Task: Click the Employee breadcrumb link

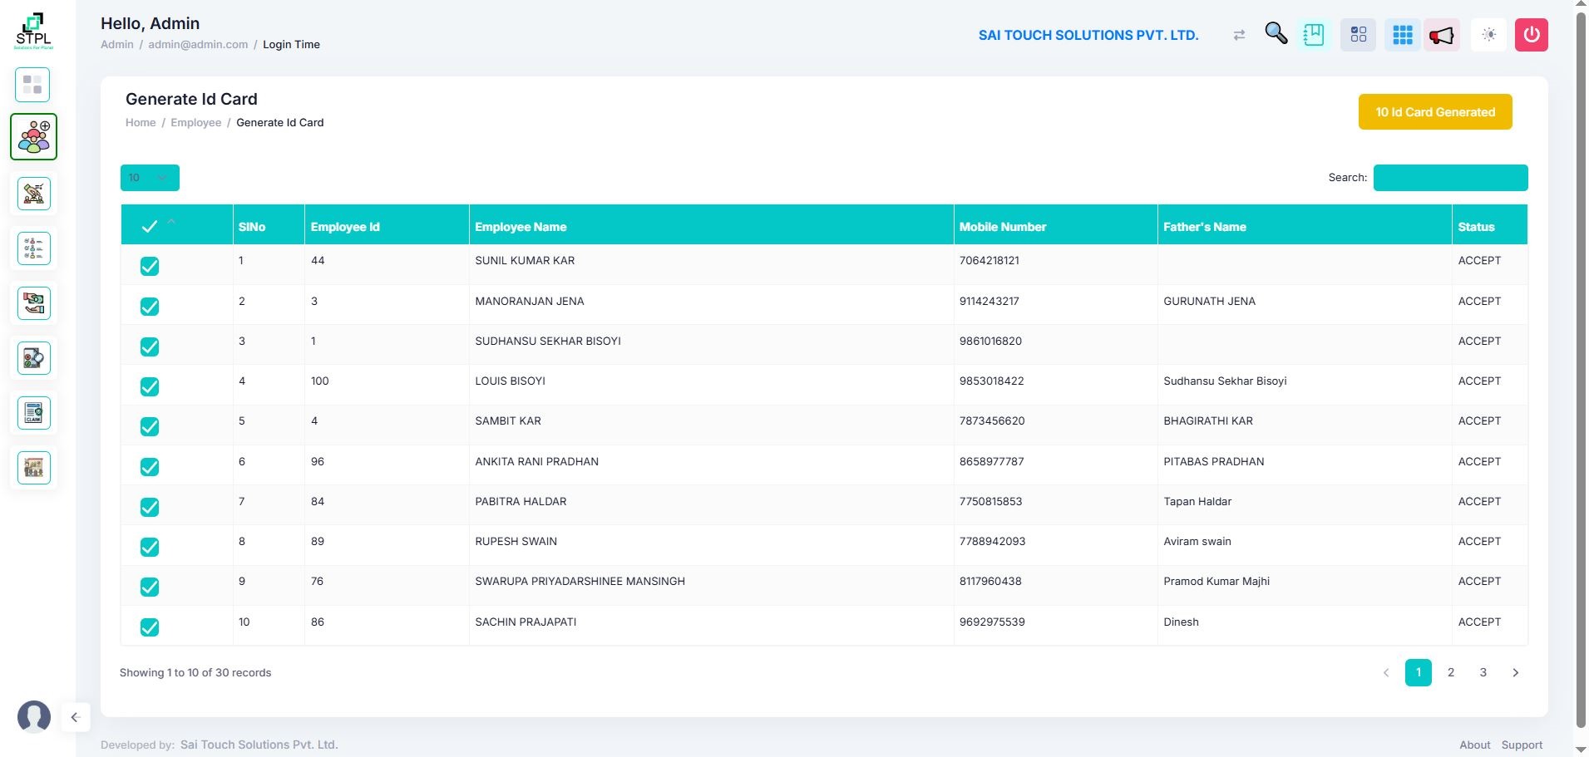Action: point(195,123)
